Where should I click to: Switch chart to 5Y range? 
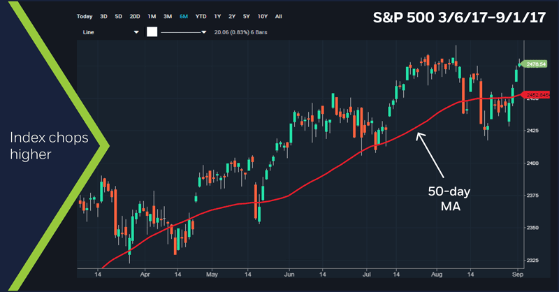[245, 15]
